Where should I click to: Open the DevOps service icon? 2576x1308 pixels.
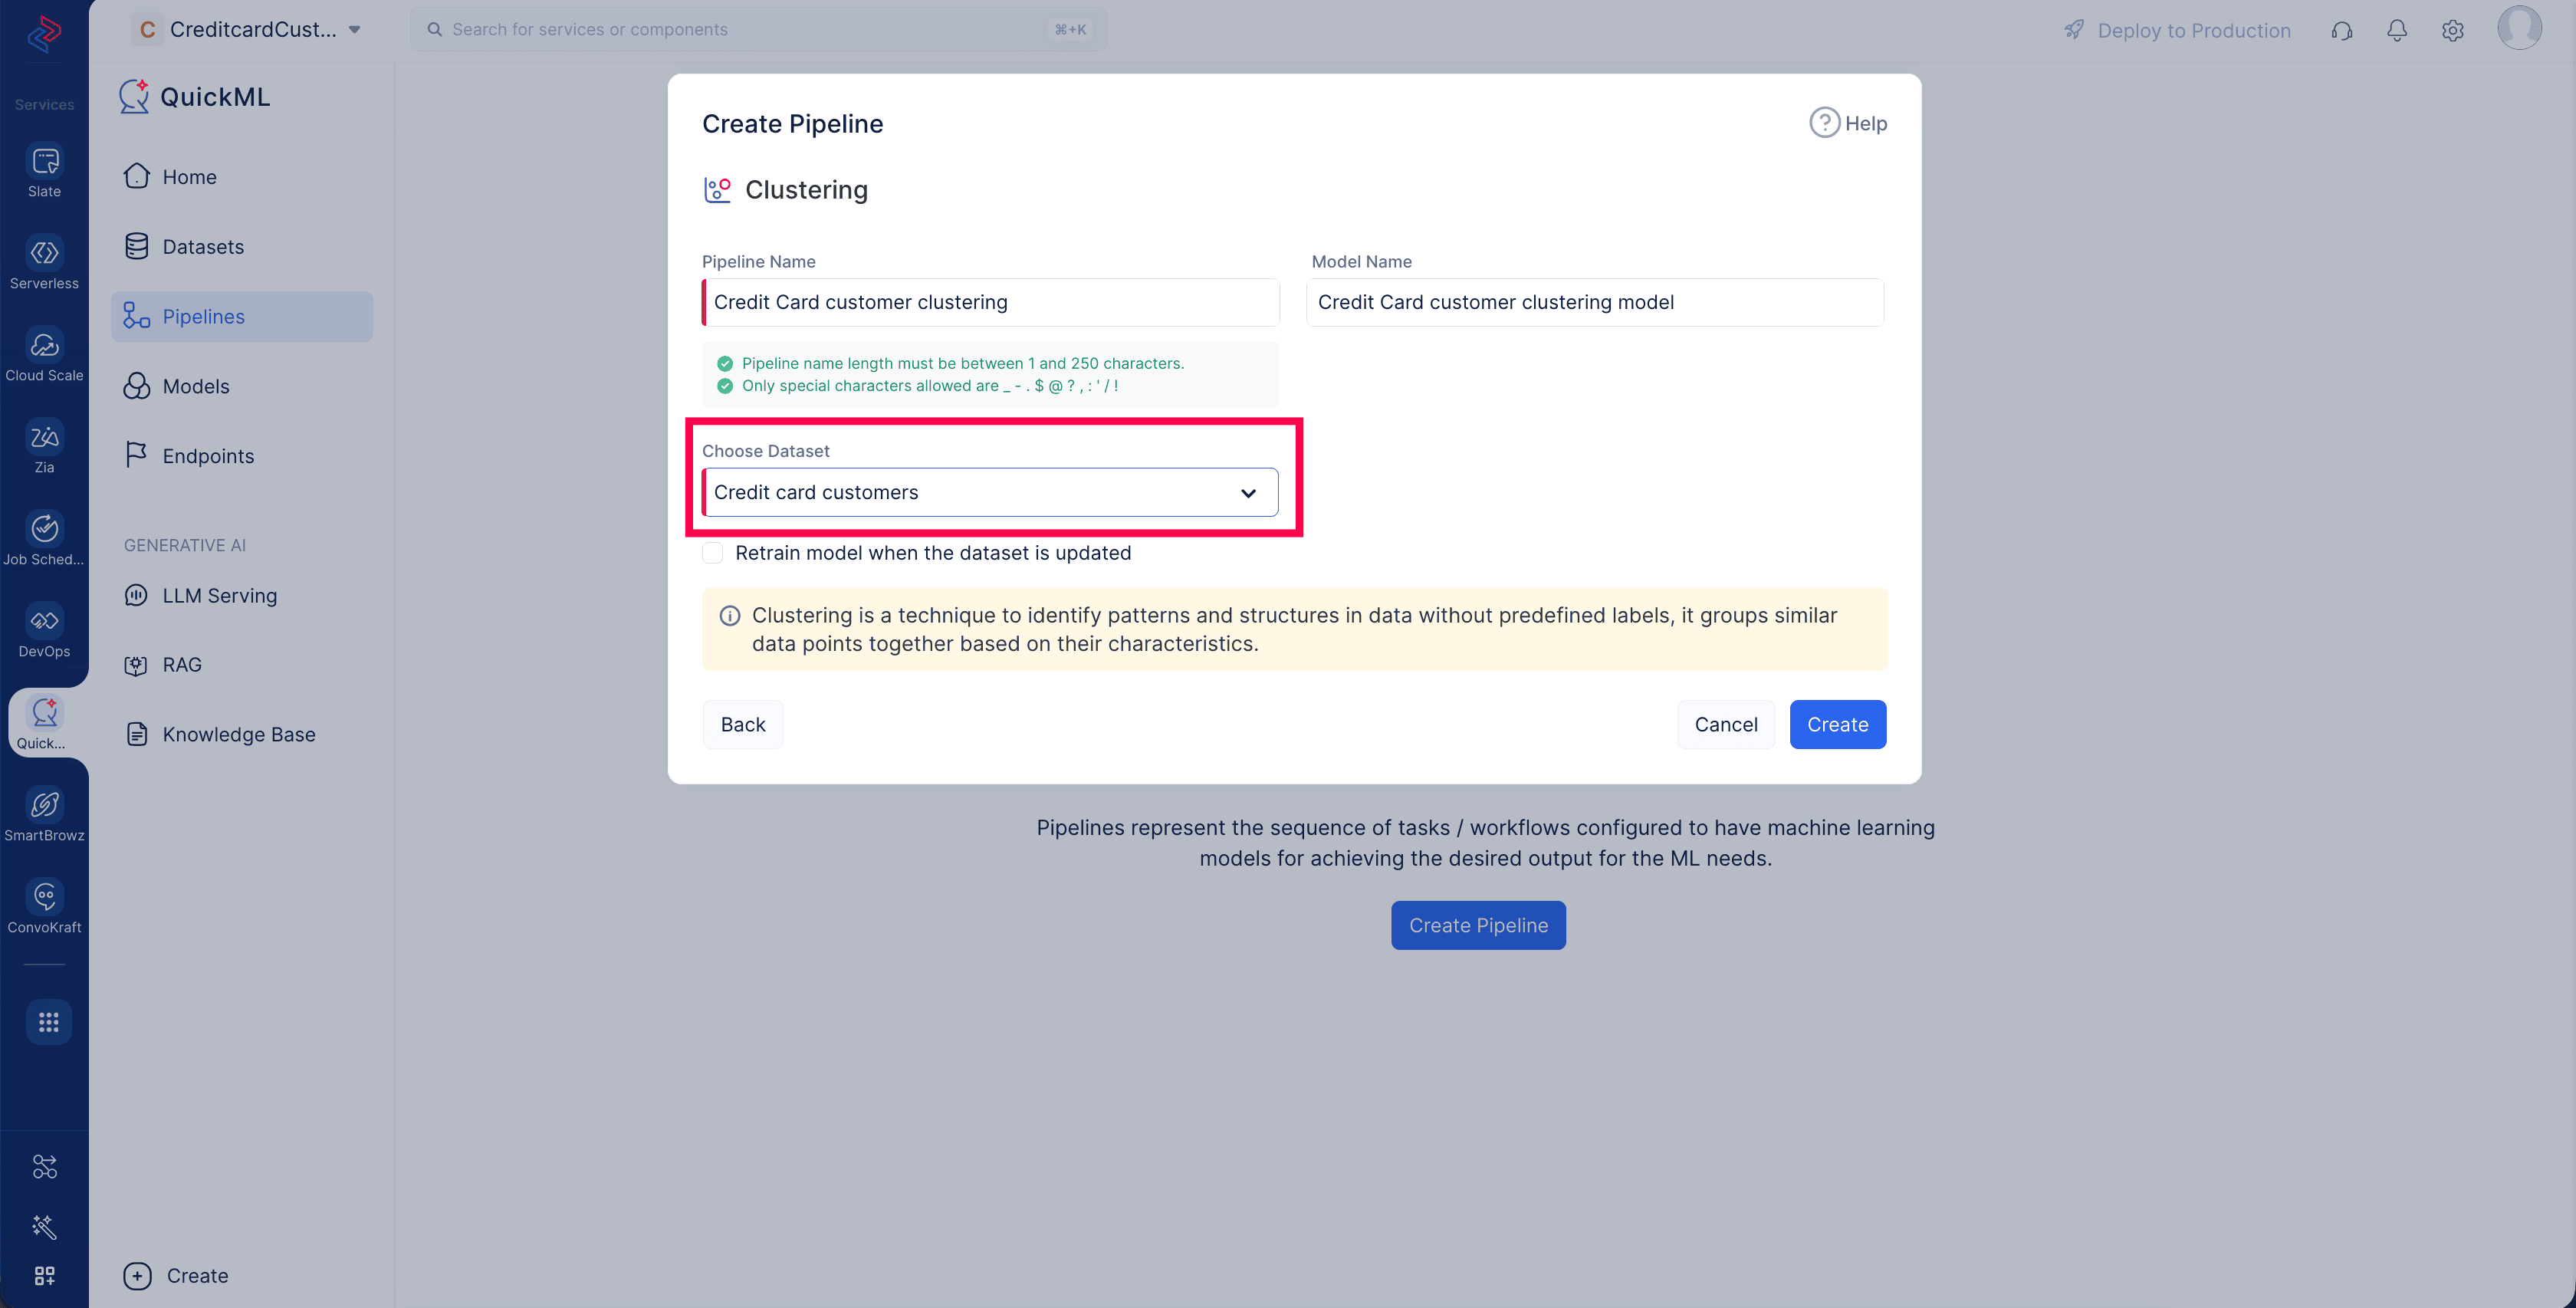coord(44,621)
